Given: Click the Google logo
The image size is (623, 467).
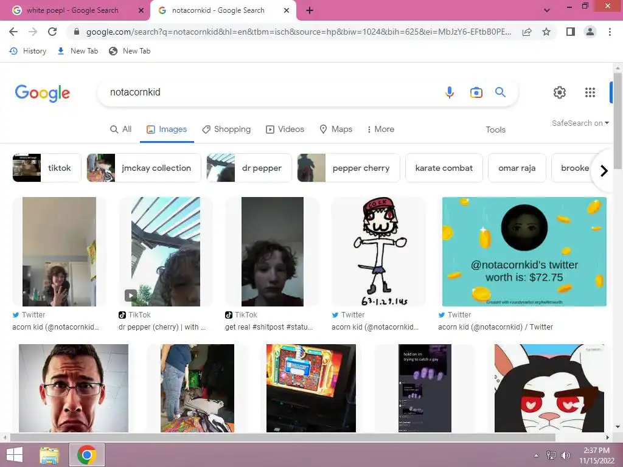Looking at the screenshot, I should [x=43, y=93].
